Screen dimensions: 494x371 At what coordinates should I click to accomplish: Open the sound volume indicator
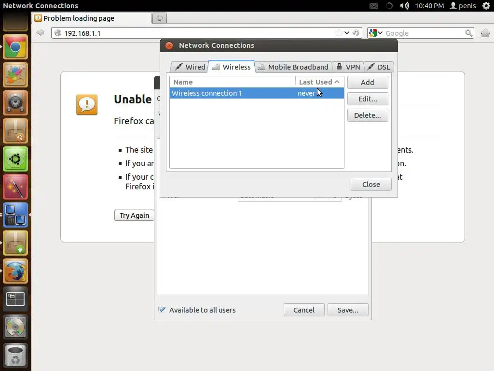404,6
